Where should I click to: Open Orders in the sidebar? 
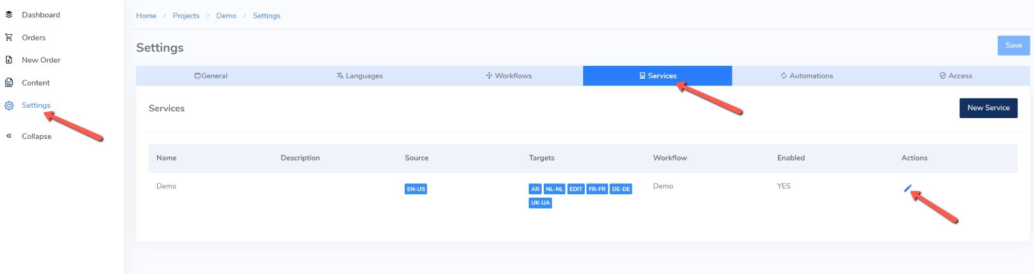tap(34, 37)
